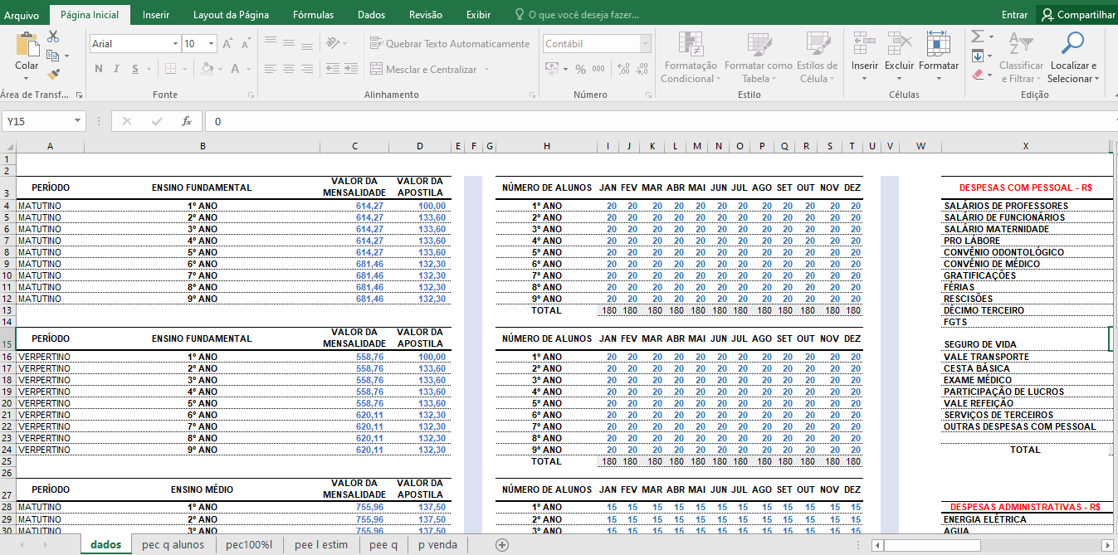The image size is (1118, 555).
Task: Add a new sheet with plus icon
Action: coord(501,545)
